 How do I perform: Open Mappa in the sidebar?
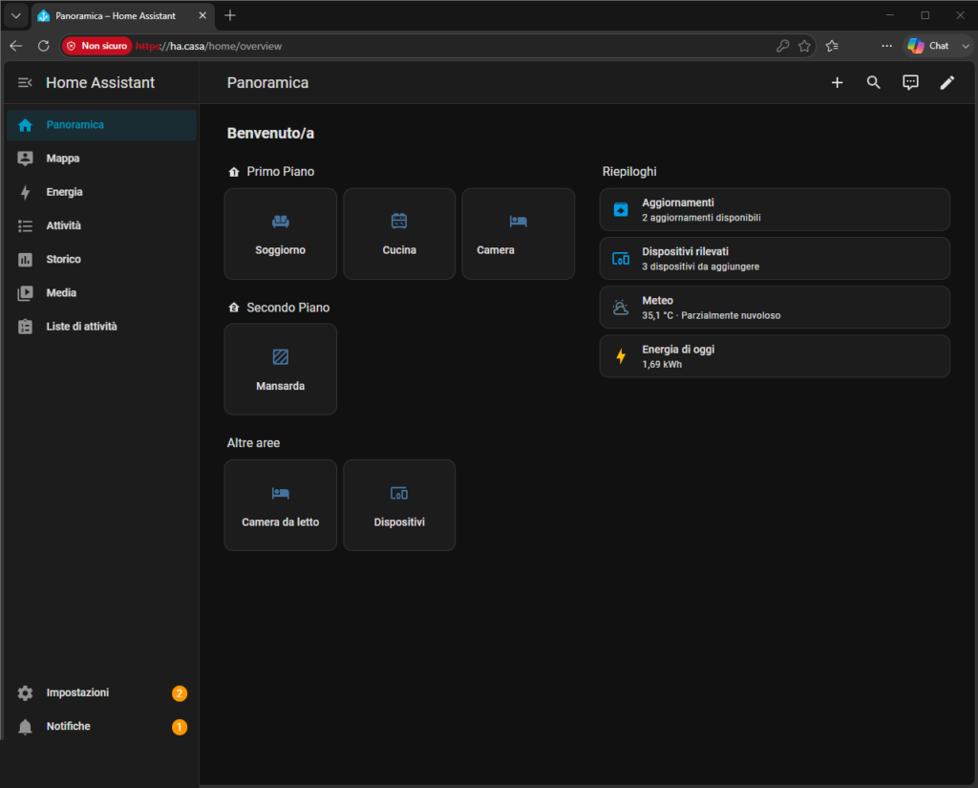pos(101,159)
